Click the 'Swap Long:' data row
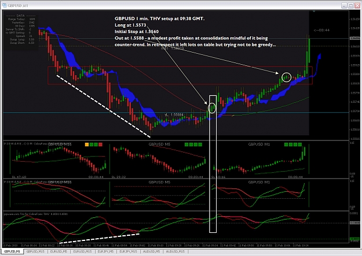 point(22,40)
